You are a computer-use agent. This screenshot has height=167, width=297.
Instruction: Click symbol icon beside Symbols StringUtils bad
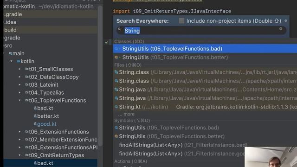[116, 128]
